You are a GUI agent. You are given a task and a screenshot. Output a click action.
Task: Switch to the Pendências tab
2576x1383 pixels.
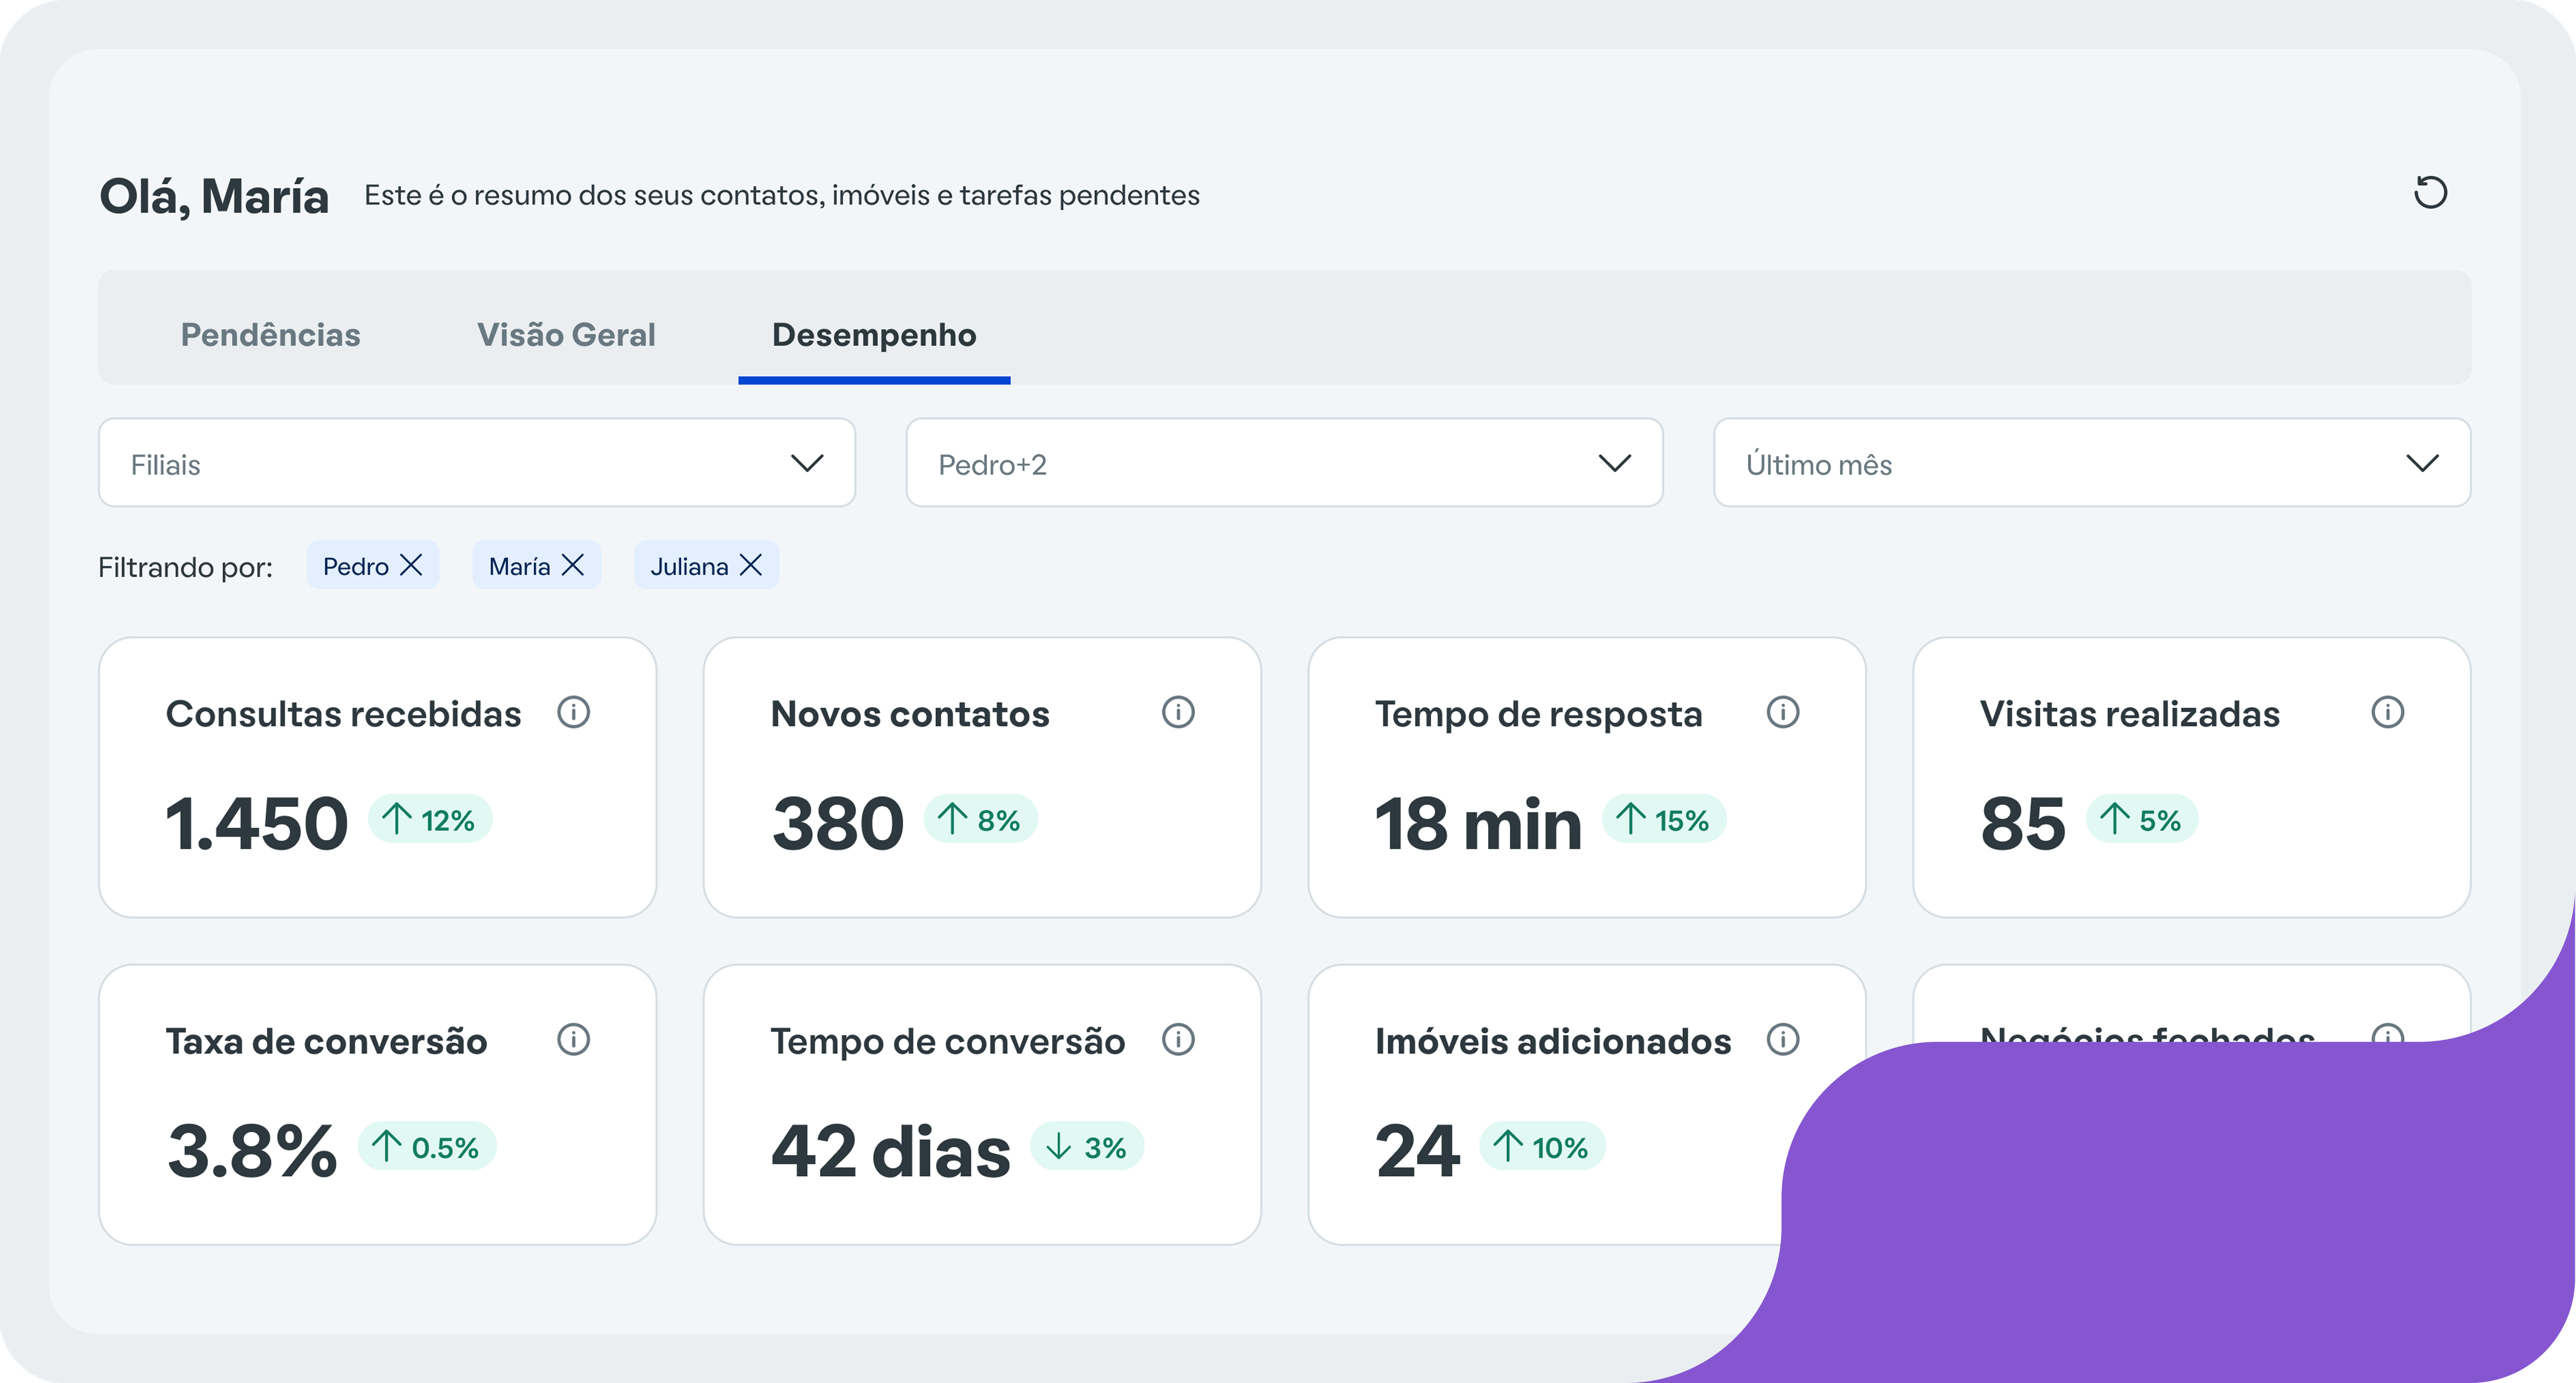click(270, 334)
